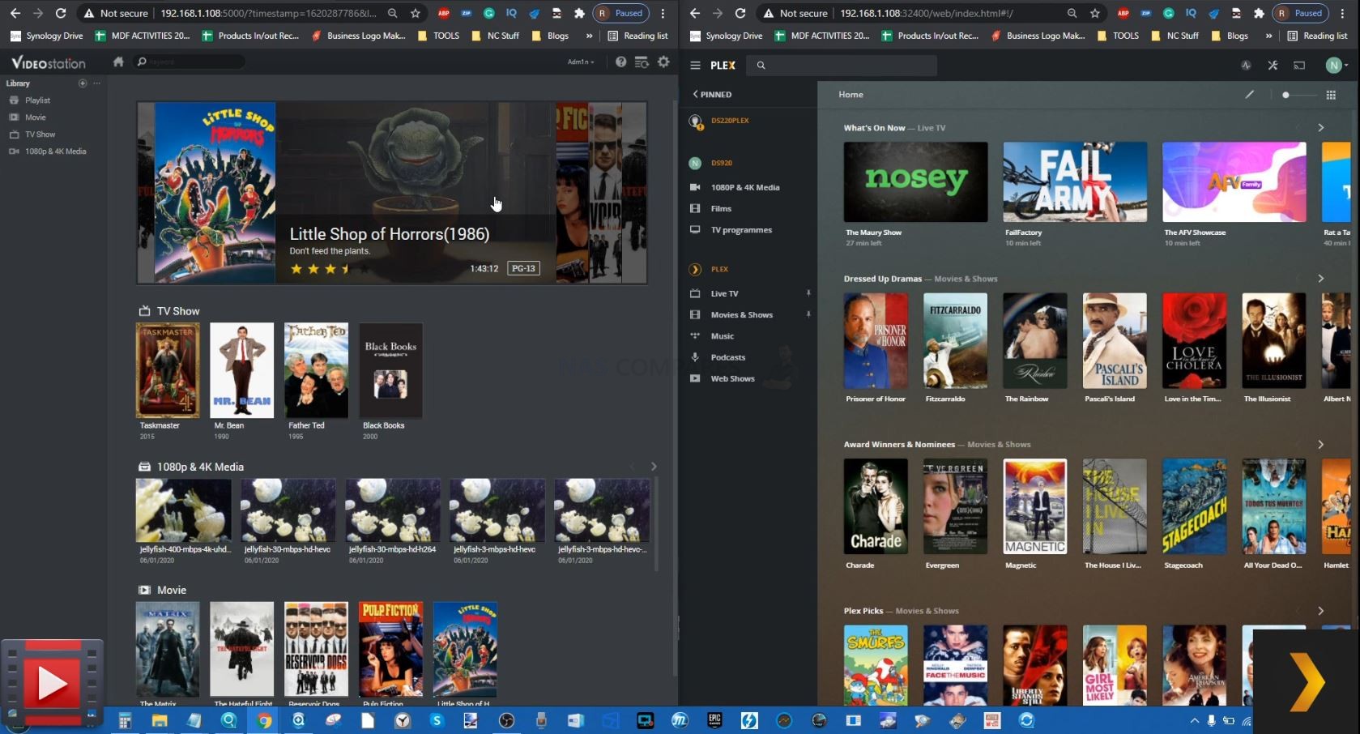This screenshot has width=1360, height=734.
Task: Open TV programmes in Plex sidebar
Action: click(741, 230)
